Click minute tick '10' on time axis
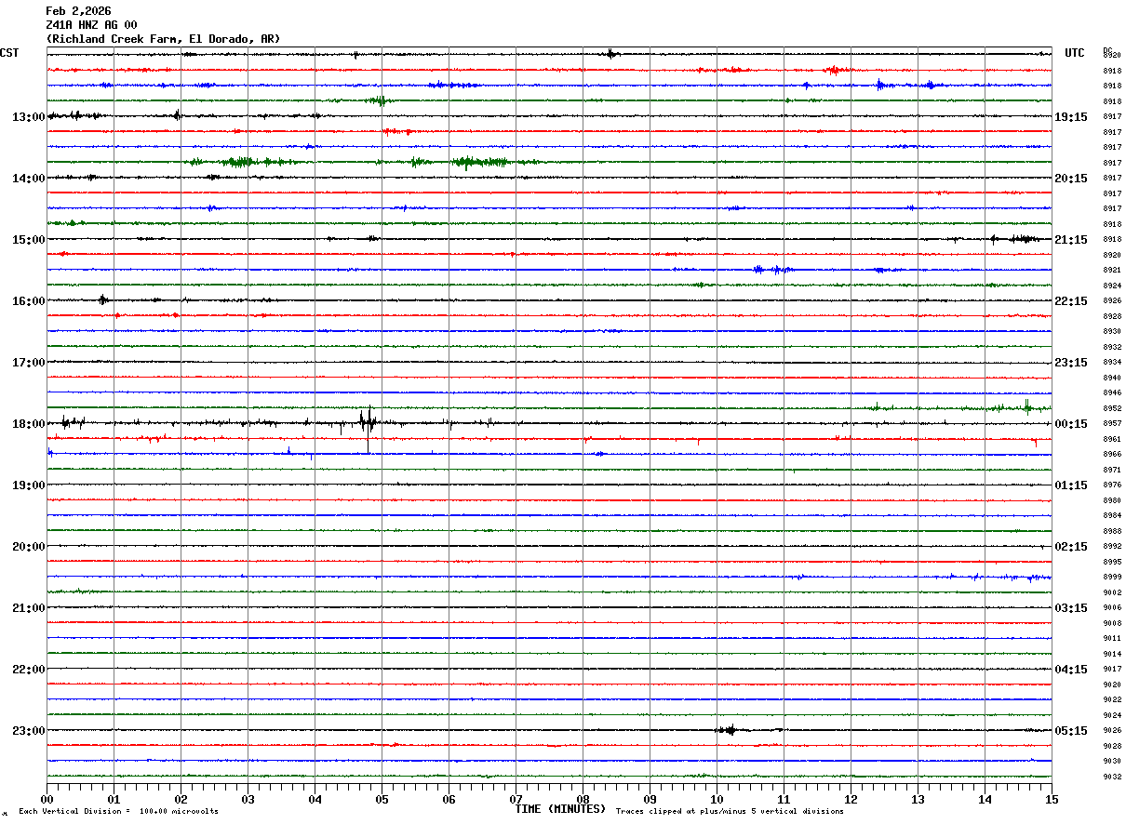The height and width of the screenshot is (824, 1126). coord(717,799)
